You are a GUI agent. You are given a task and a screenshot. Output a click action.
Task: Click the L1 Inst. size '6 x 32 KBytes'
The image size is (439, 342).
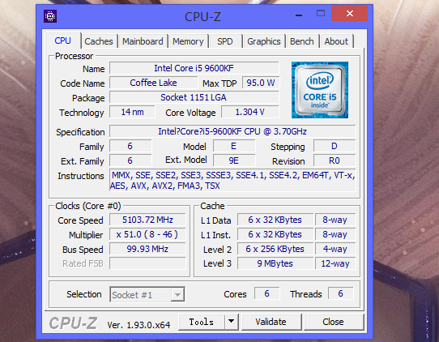click(x=275, y=234)
